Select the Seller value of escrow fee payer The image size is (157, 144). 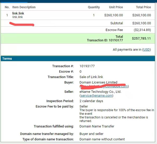(x=84, y=107)
